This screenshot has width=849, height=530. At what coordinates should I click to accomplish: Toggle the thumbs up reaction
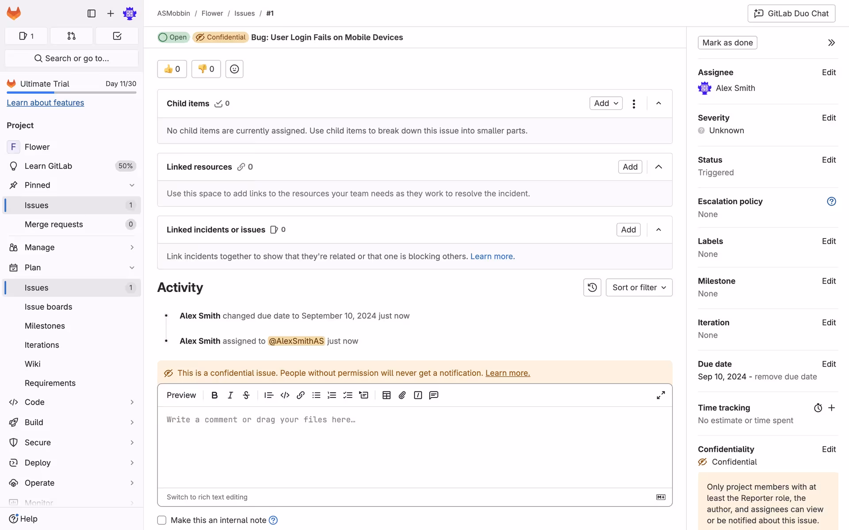[x=172, y=69]
